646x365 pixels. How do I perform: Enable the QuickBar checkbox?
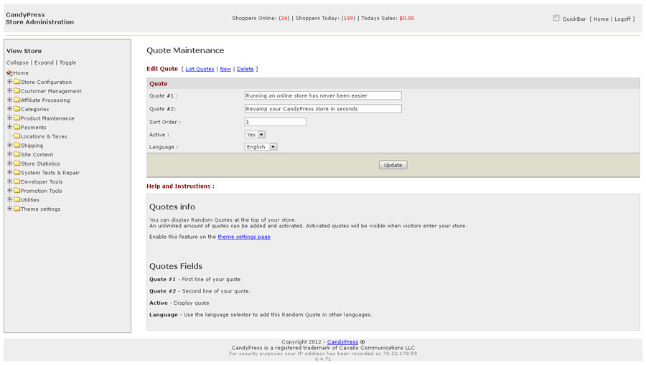click(x=556, y=18)
